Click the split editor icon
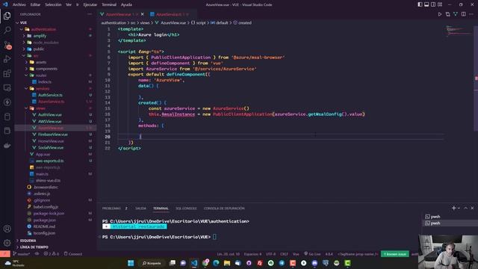The image size is (478, 269). point(463,14)
